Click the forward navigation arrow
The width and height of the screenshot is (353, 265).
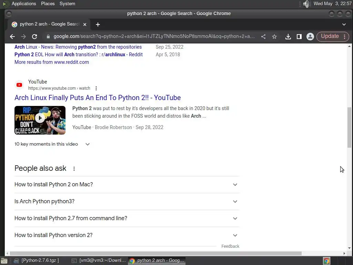[x=23, y=37]
